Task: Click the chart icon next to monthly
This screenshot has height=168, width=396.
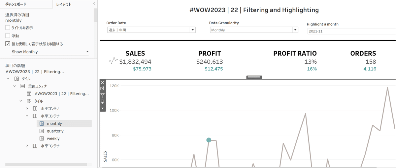Action: tap(42, 124)
